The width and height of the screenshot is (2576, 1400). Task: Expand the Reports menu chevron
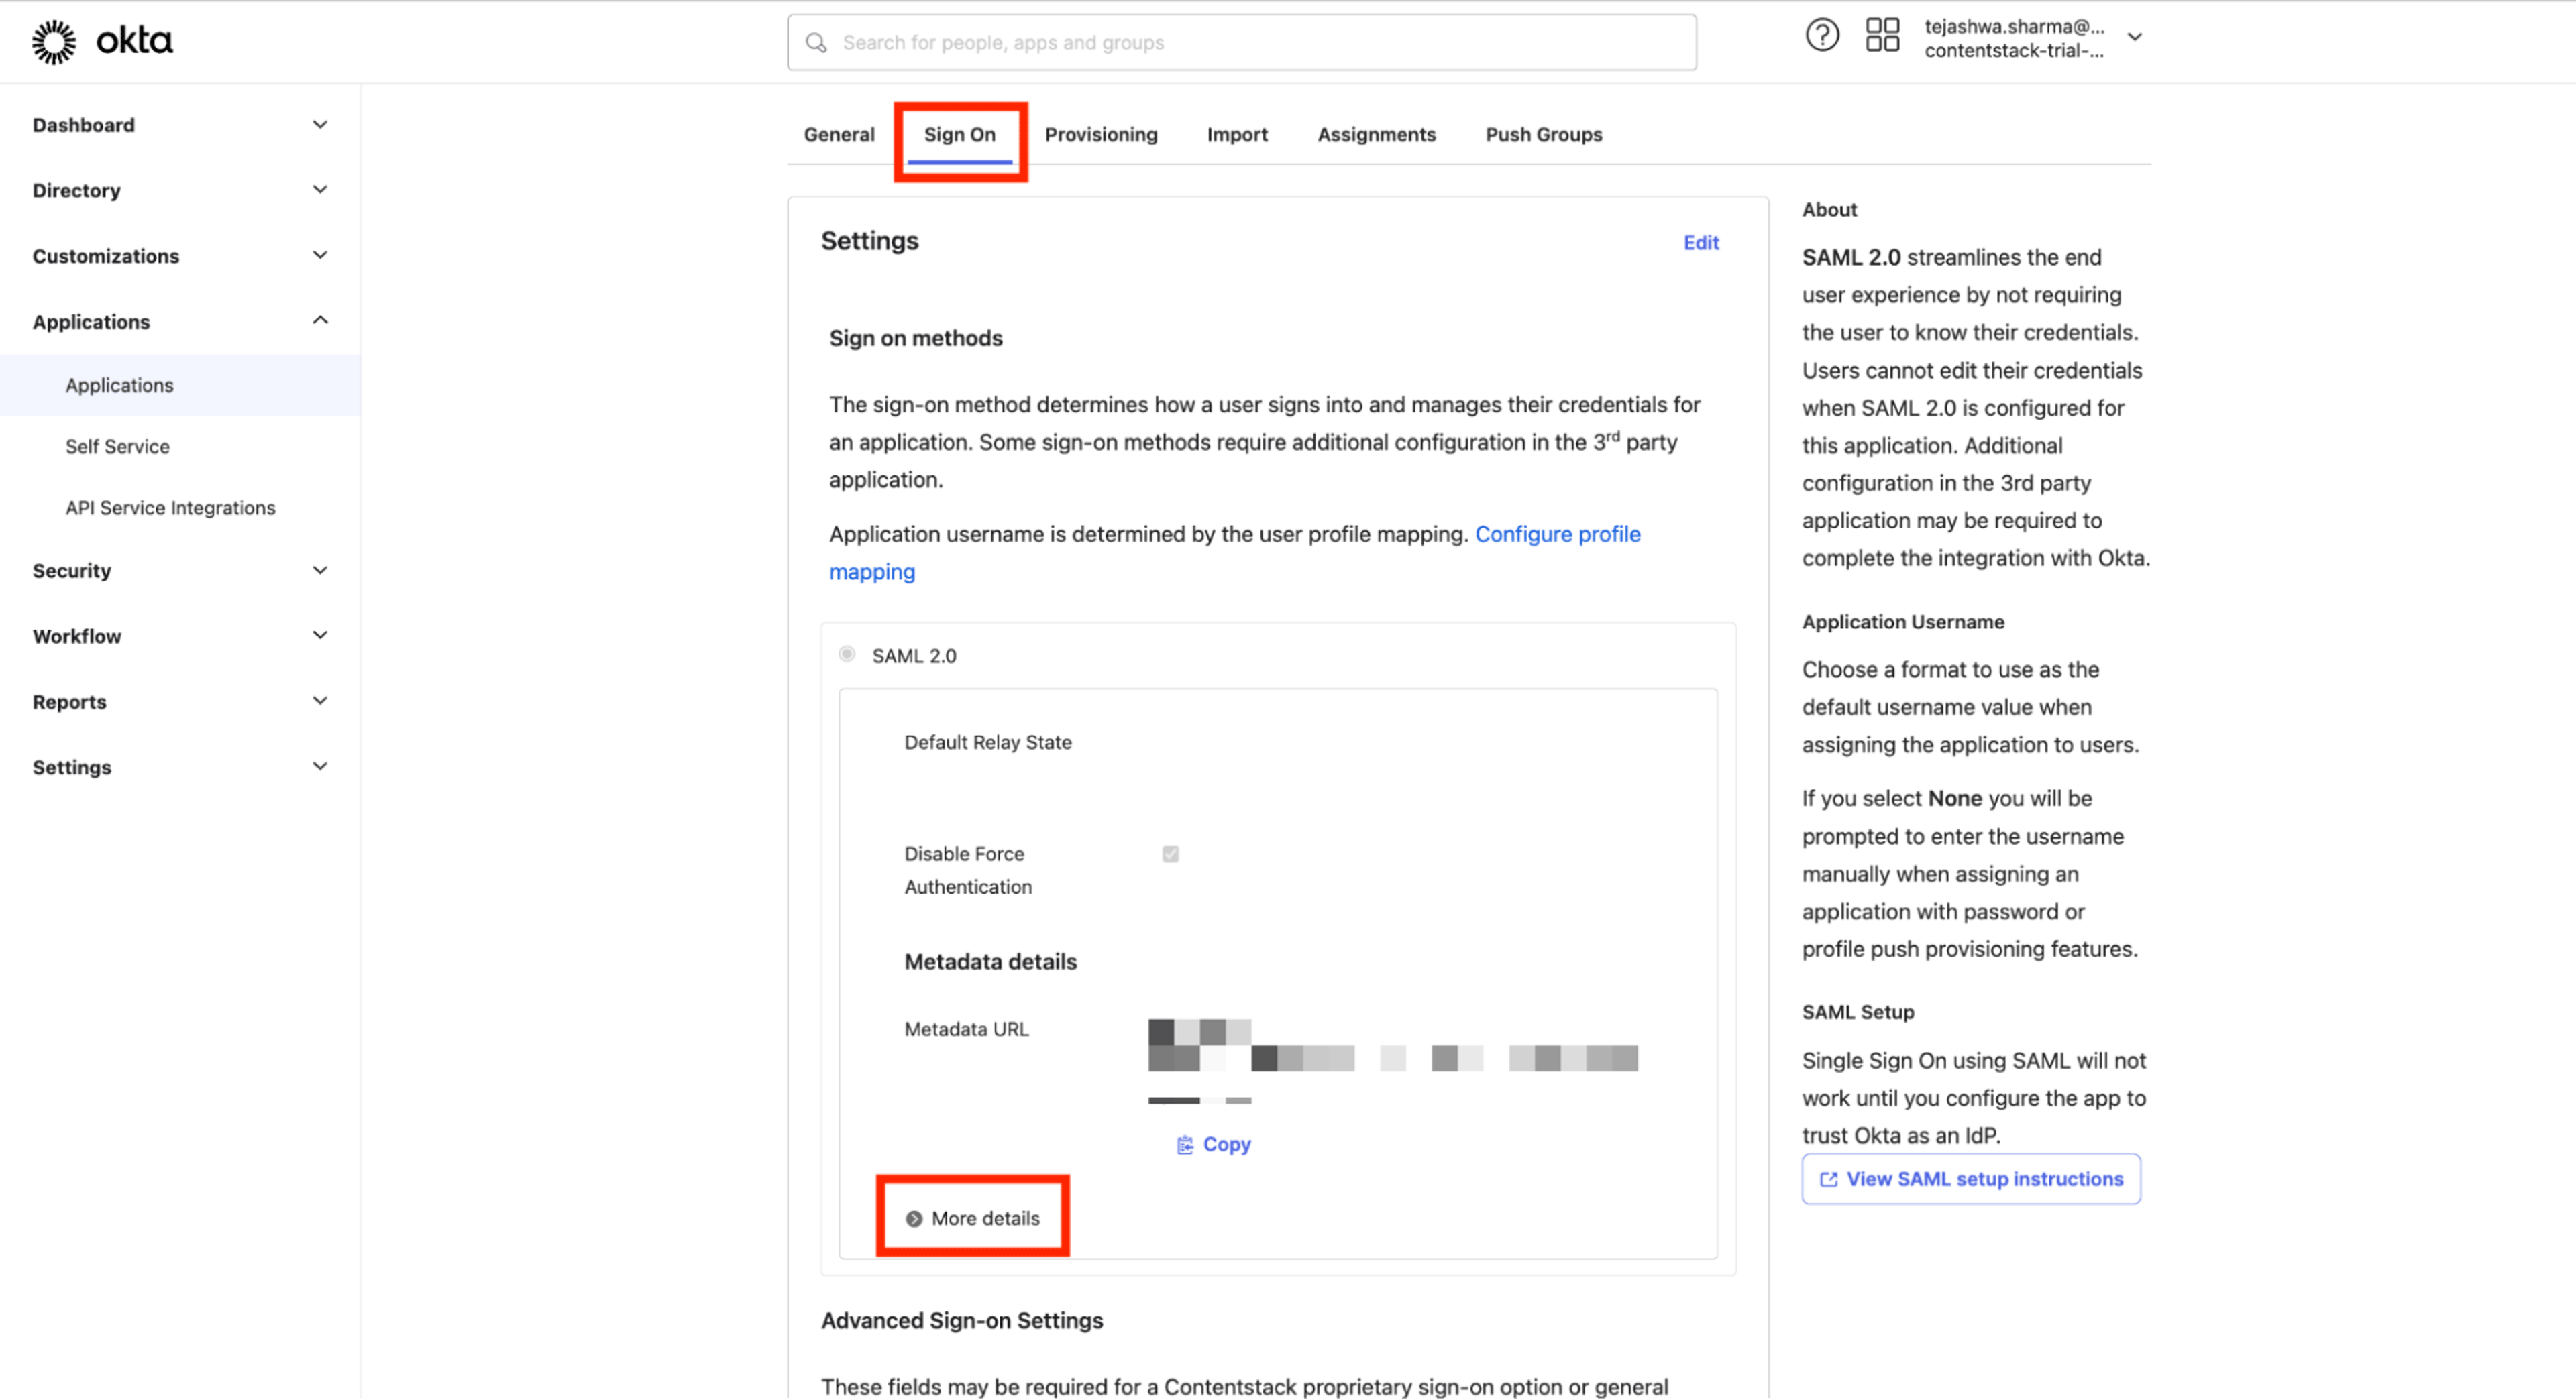(320, 701)
